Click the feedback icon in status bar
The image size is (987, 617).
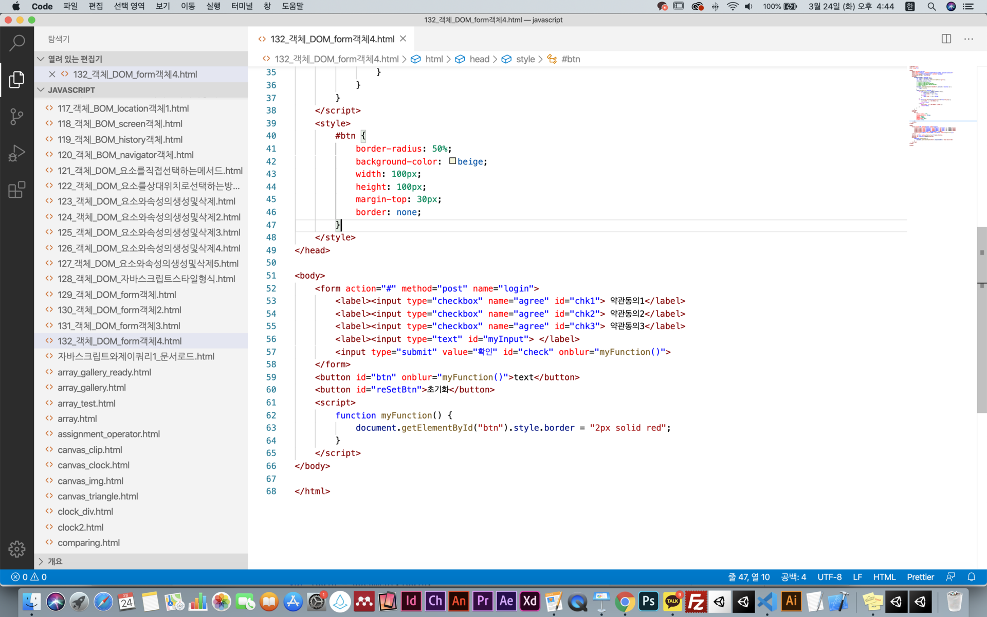pyautogui.click(x=951, y=577)
